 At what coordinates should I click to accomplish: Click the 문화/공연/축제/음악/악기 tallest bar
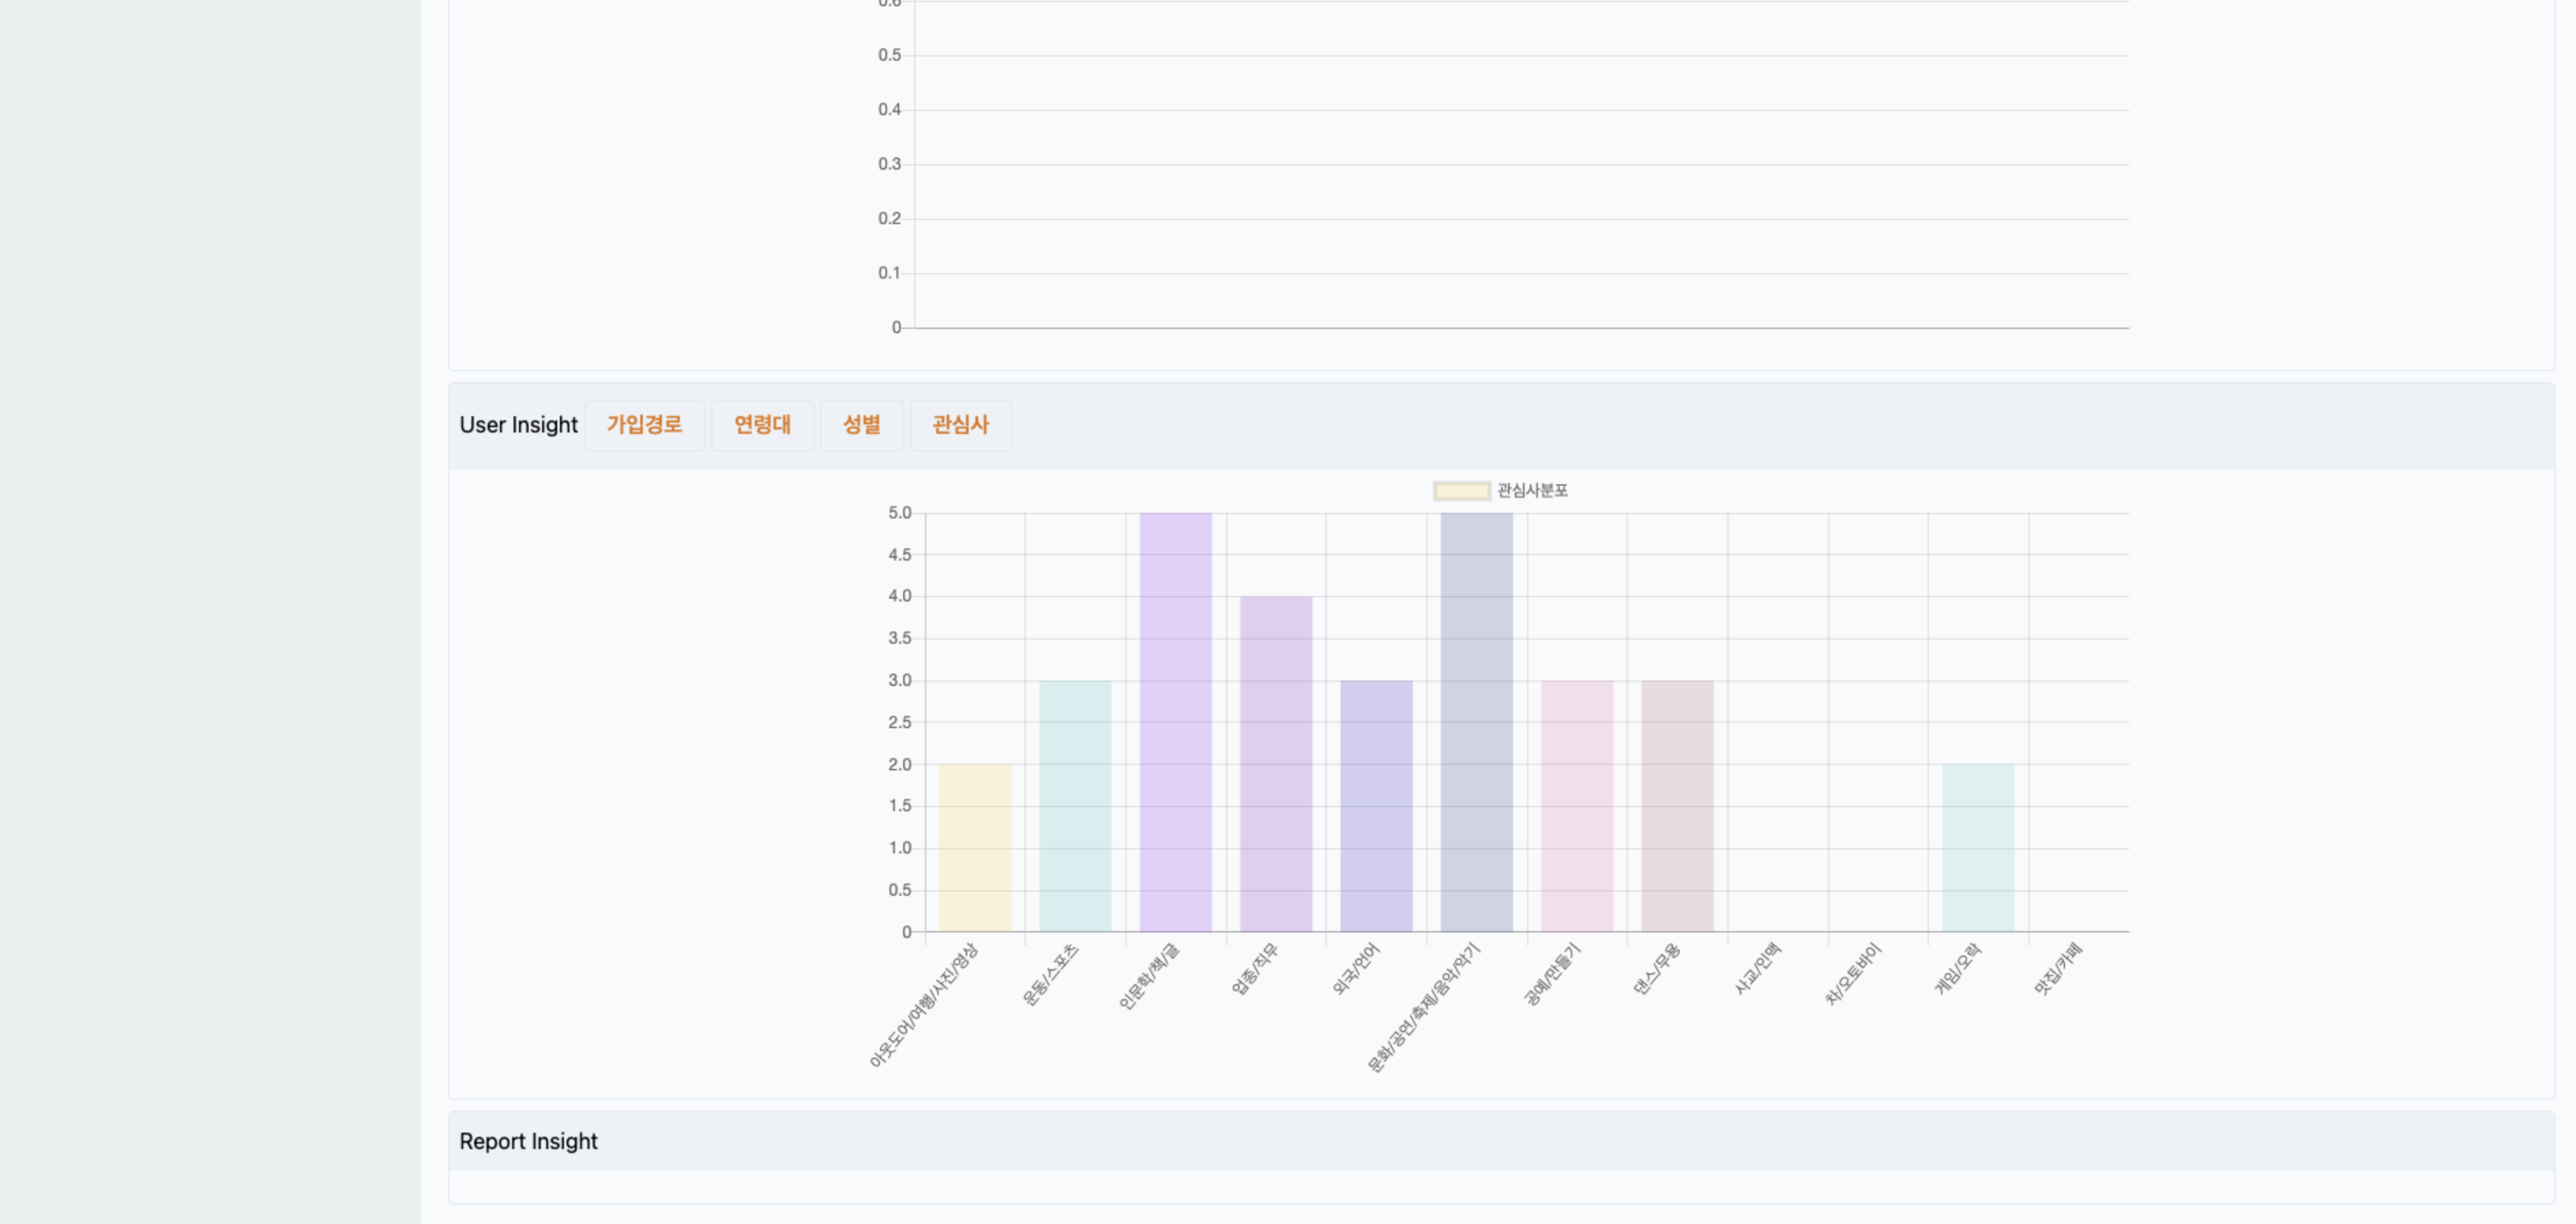[x=1476, y=722]
